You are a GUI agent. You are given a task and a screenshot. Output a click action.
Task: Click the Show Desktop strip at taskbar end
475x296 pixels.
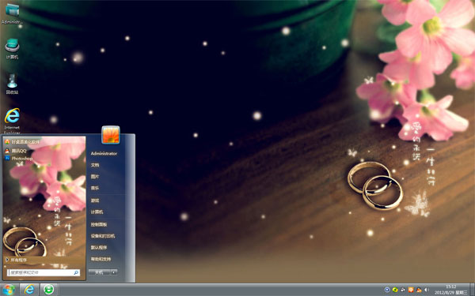coord(473,290)
